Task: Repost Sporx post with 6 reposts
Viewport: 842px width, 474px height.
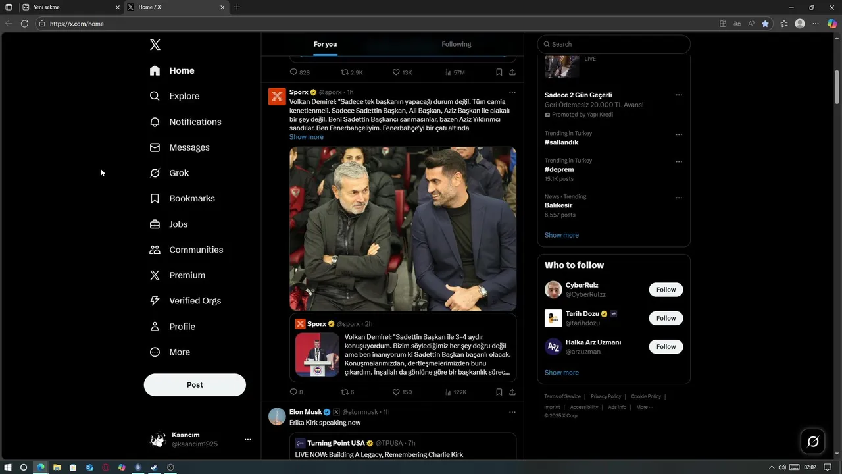Action: [x=347, y=392]
